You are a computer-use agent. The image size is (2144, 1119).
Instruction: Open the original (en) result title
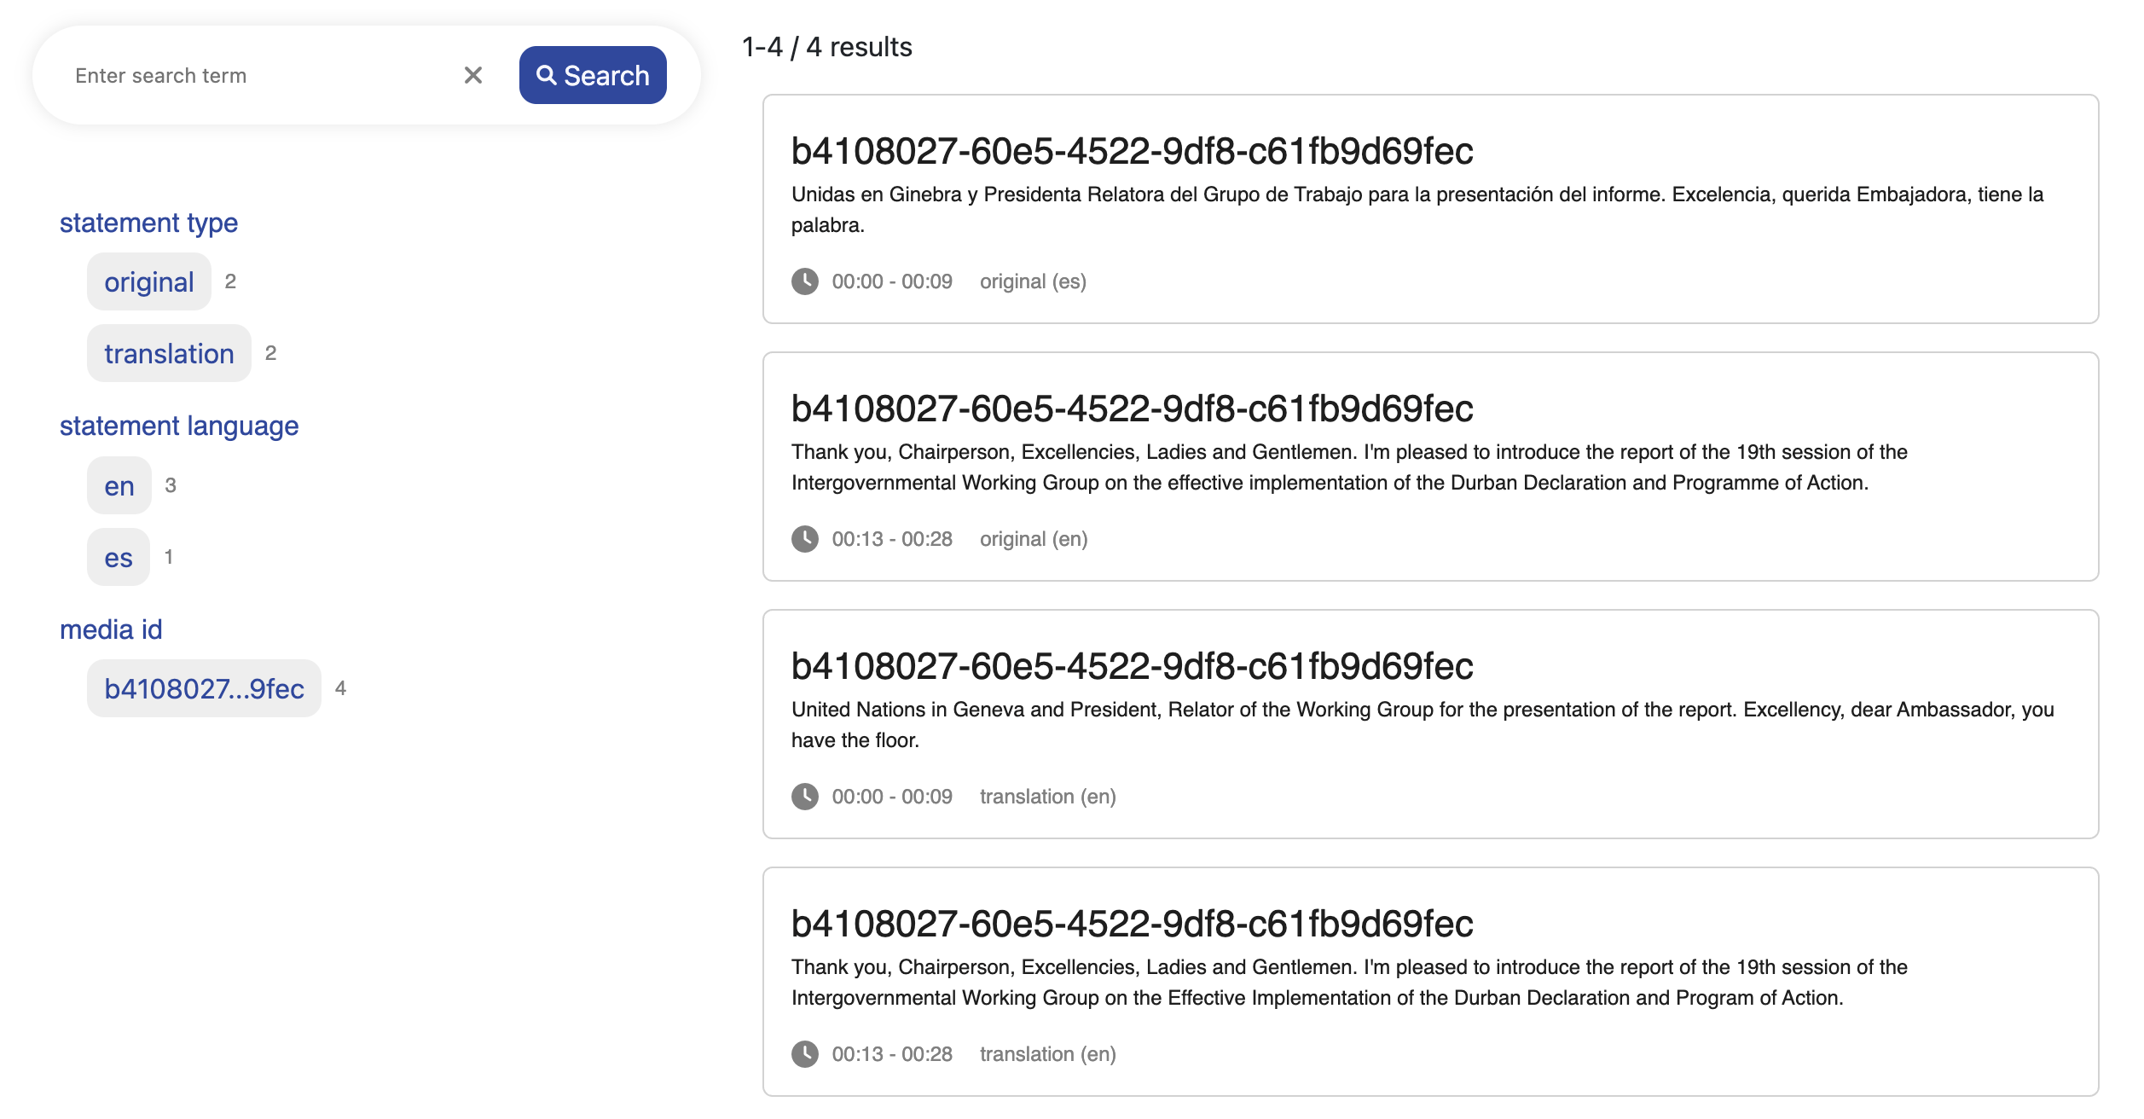[1132, 409]
